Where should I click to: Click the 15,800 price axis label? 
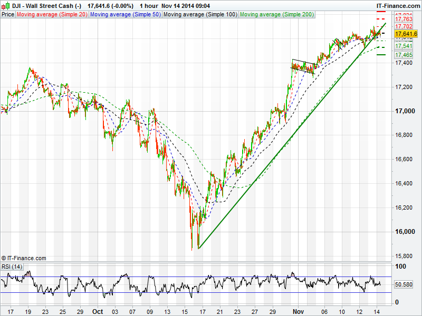[x=404, y=256]
